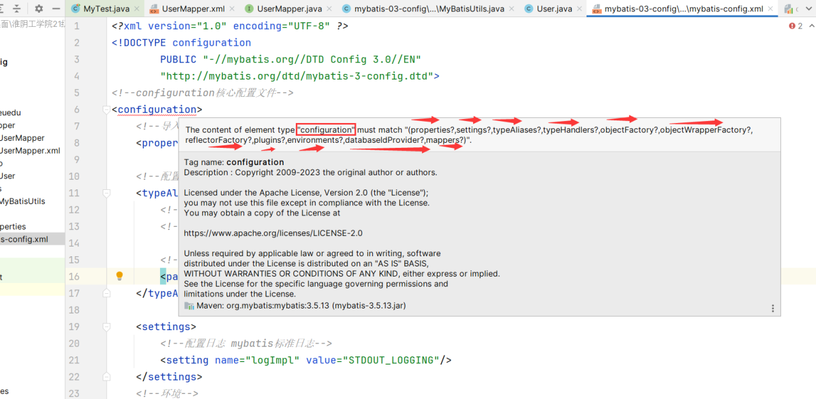Collapse all nodes in project tree
The height and width of the screenshot is (399, 816).
(17, 9)
